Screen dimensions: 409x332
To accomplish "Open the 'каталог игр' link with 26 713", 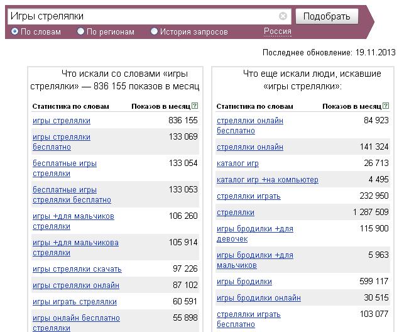I will point(237,163).
